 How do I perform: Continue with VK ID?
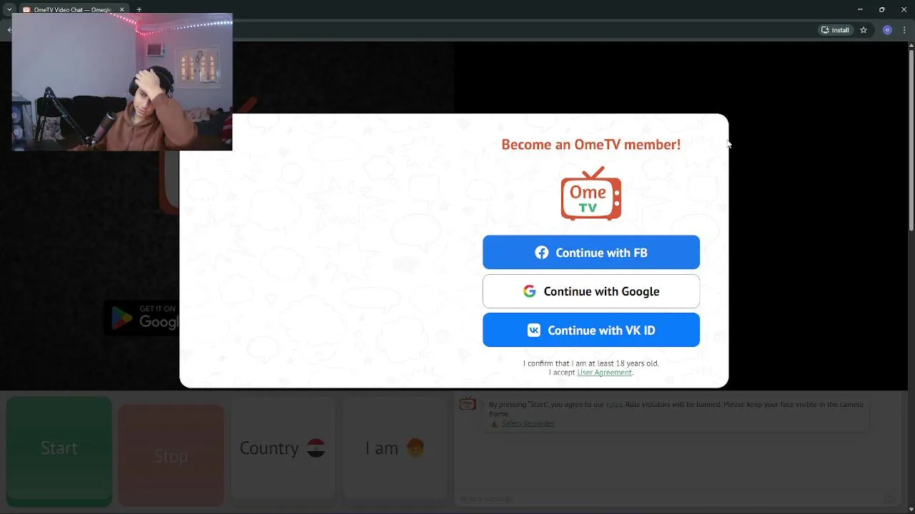click(x=591, y=330)
